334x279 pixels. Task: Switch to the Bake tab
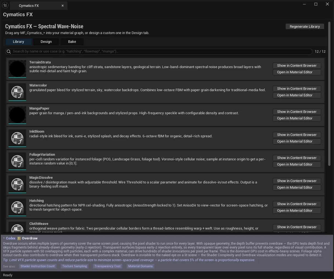pyautogui.click(x=72, y=42)
